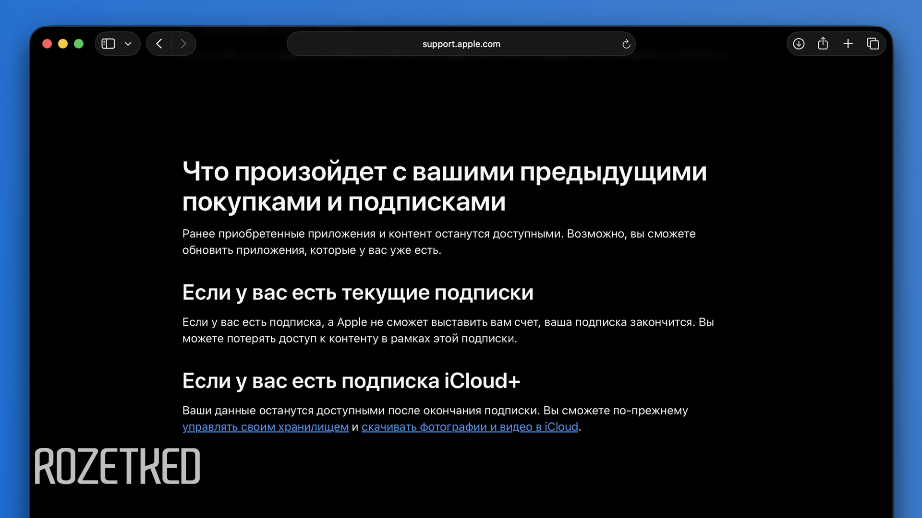
Task: Show the tab overview
Action: coord(873,44)
